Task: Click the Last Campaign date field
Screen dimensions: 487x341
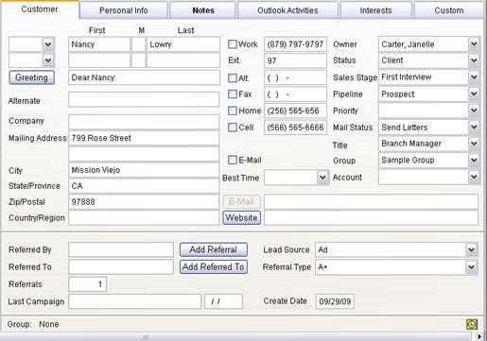Action: pos(223,301)
